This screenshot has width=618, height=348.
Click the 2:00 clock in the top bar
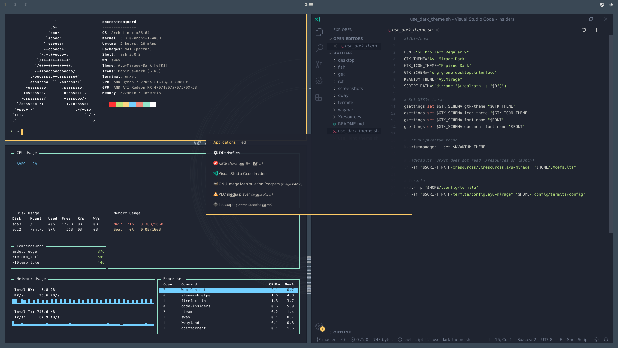coord(309,5)
